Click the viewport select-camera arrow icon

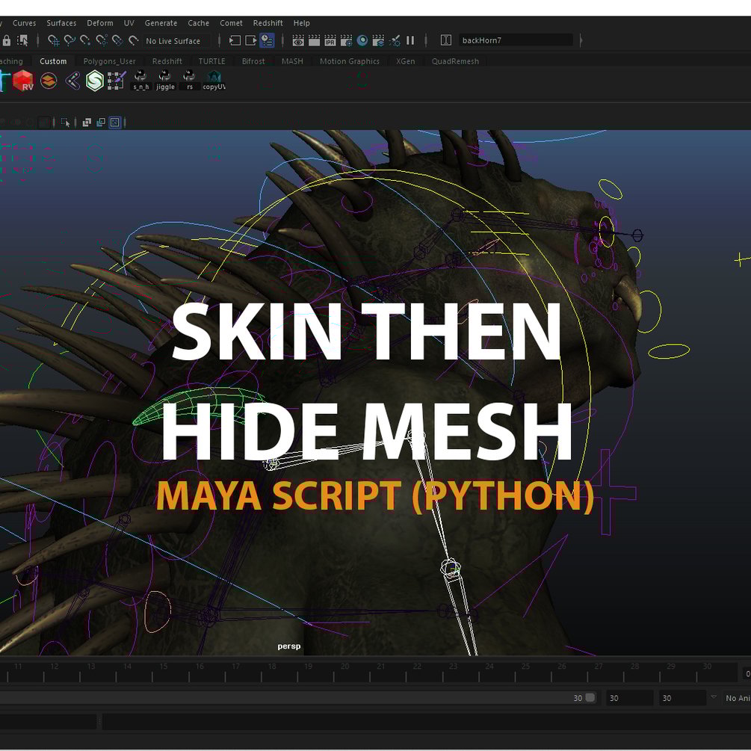(66, 123)
